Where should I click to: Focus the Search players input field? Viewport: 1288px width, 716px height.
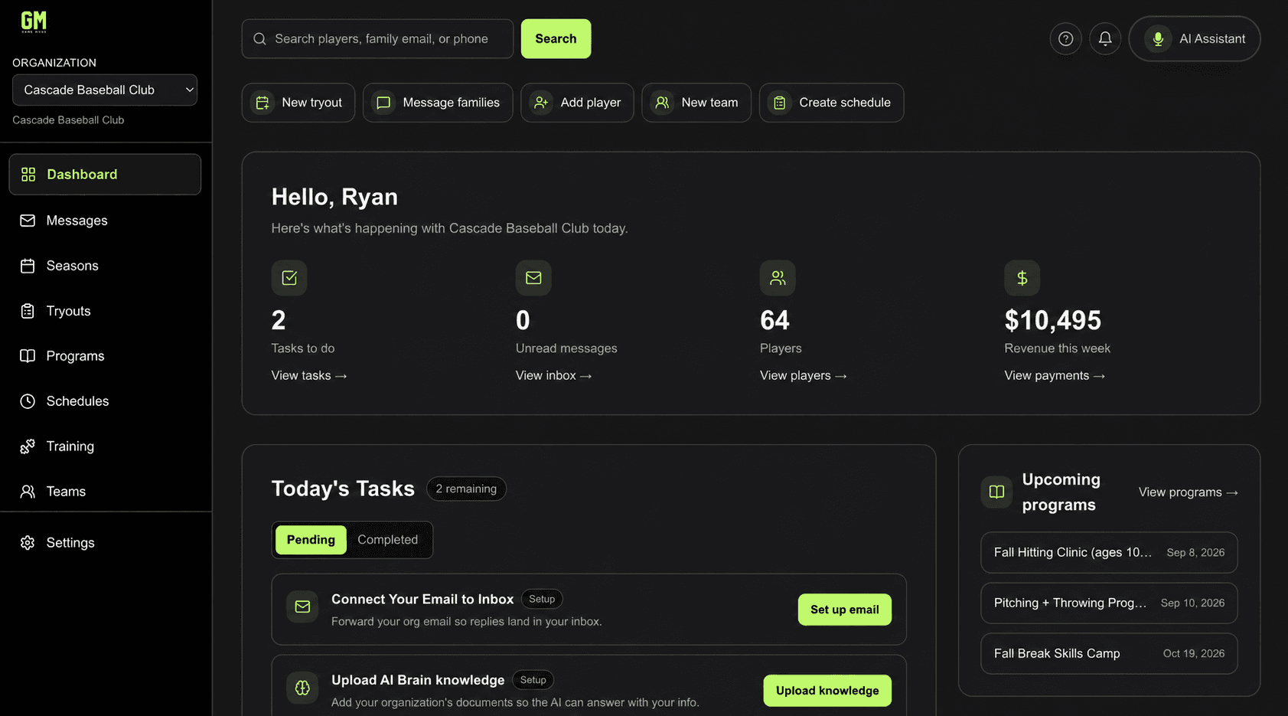(377, 39)
